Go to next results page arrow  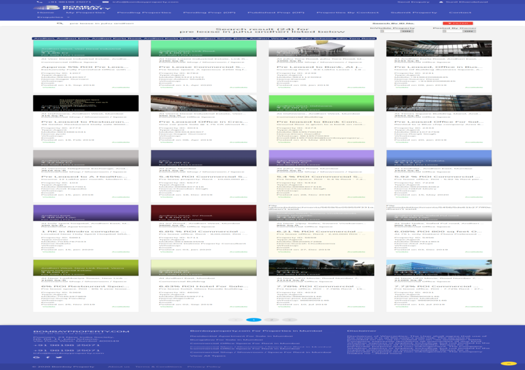(288, 320)
